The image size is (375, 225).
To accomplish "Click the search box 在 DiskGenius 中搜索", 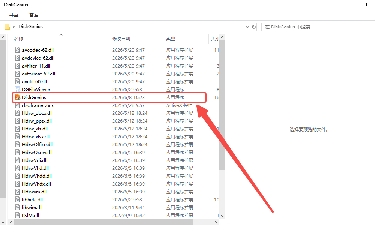I will click(318, 27).
